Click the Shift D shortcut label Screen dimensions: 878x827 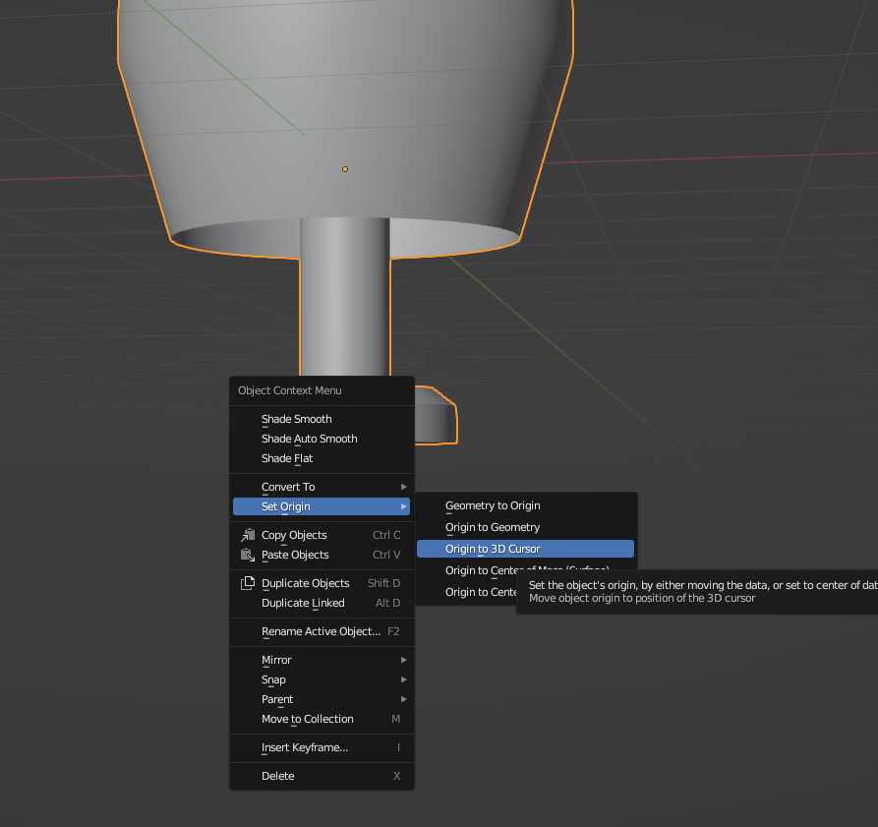(x=383, y=583)
